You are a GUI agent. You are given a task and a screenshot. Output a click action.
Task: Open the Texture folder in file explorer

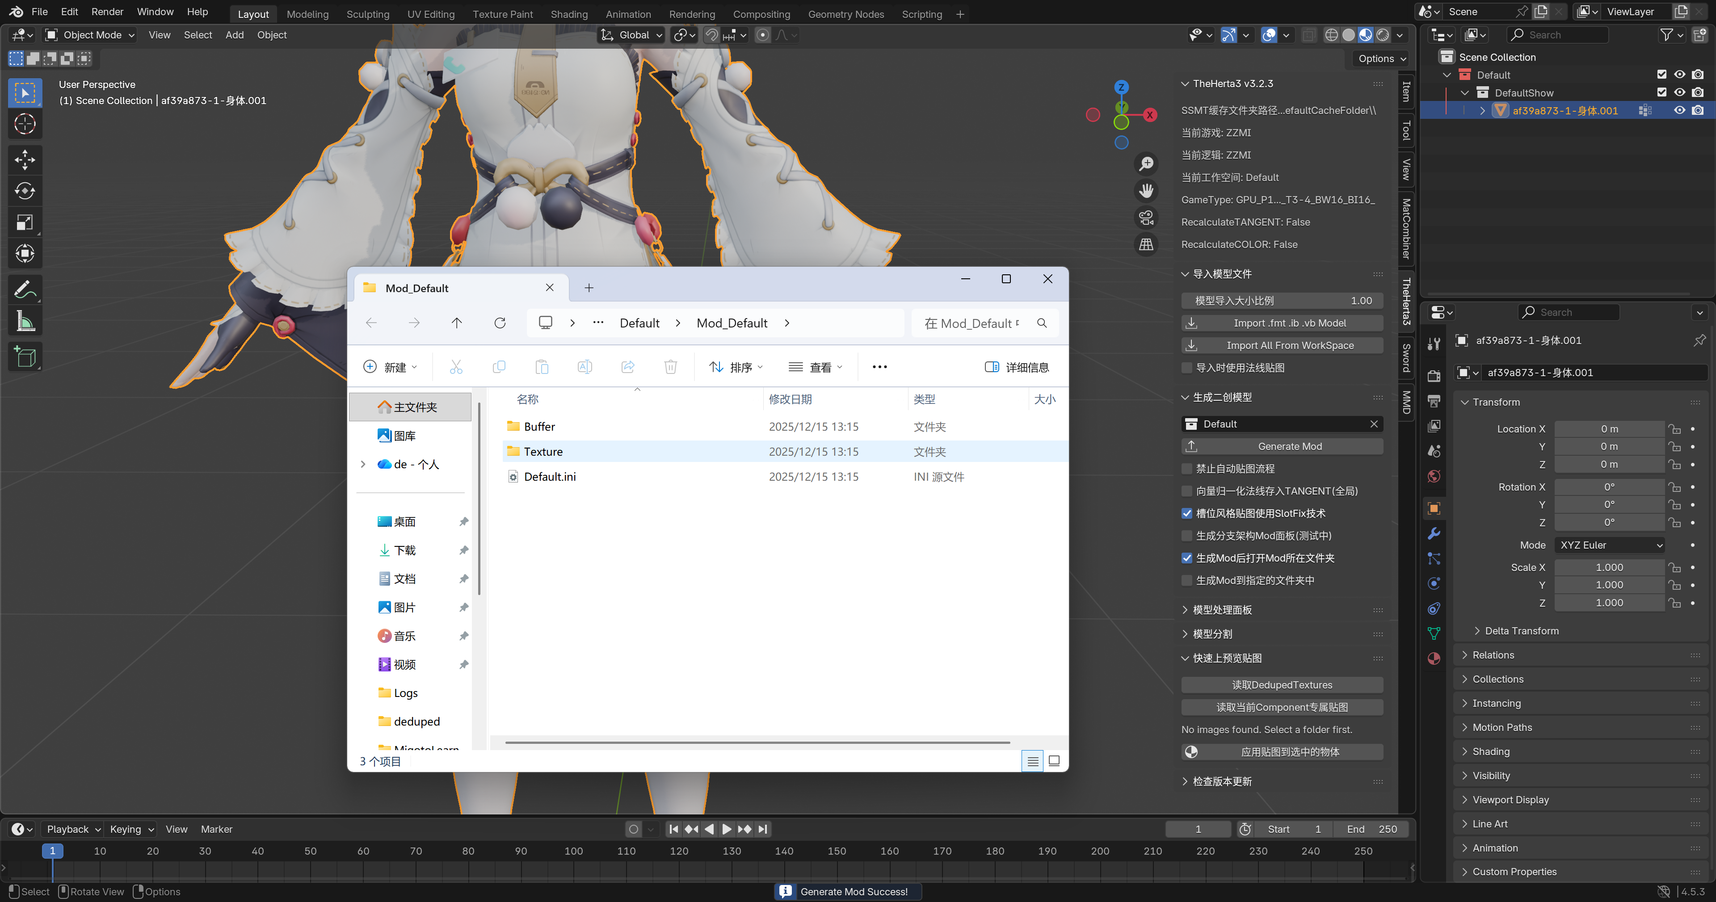tap(543, 452)
